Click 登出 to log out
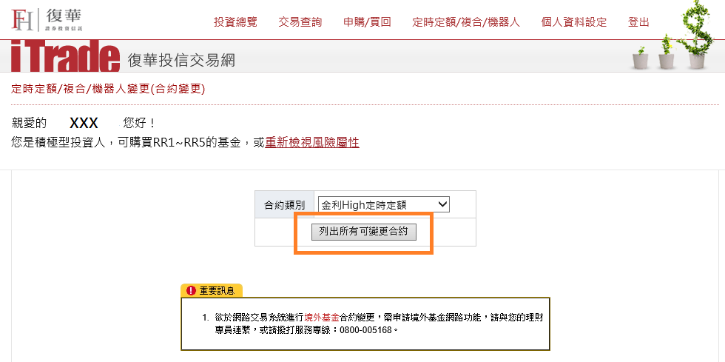725x362 pixels. tap(638, 21)
